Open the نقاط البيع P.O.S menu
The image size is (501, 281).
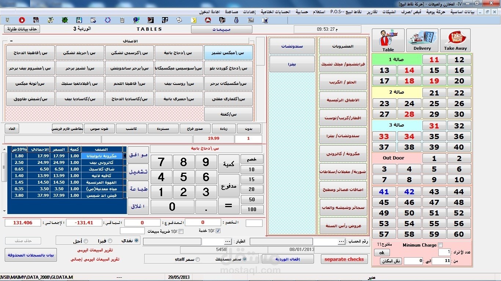[x=346, y=12]
